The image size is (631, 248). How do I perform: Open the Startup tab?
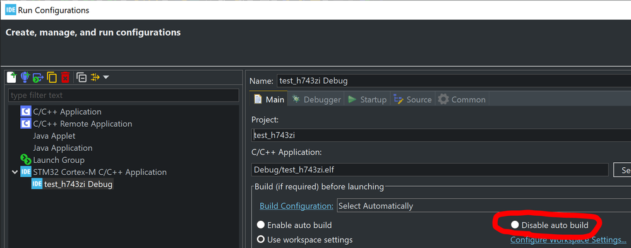tap(367, 100)
